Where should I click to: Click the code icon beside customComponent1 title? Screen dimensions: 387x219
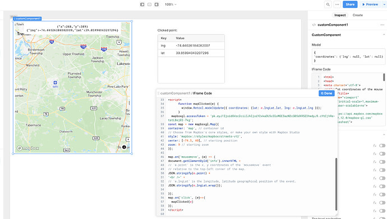pos(314,25)
